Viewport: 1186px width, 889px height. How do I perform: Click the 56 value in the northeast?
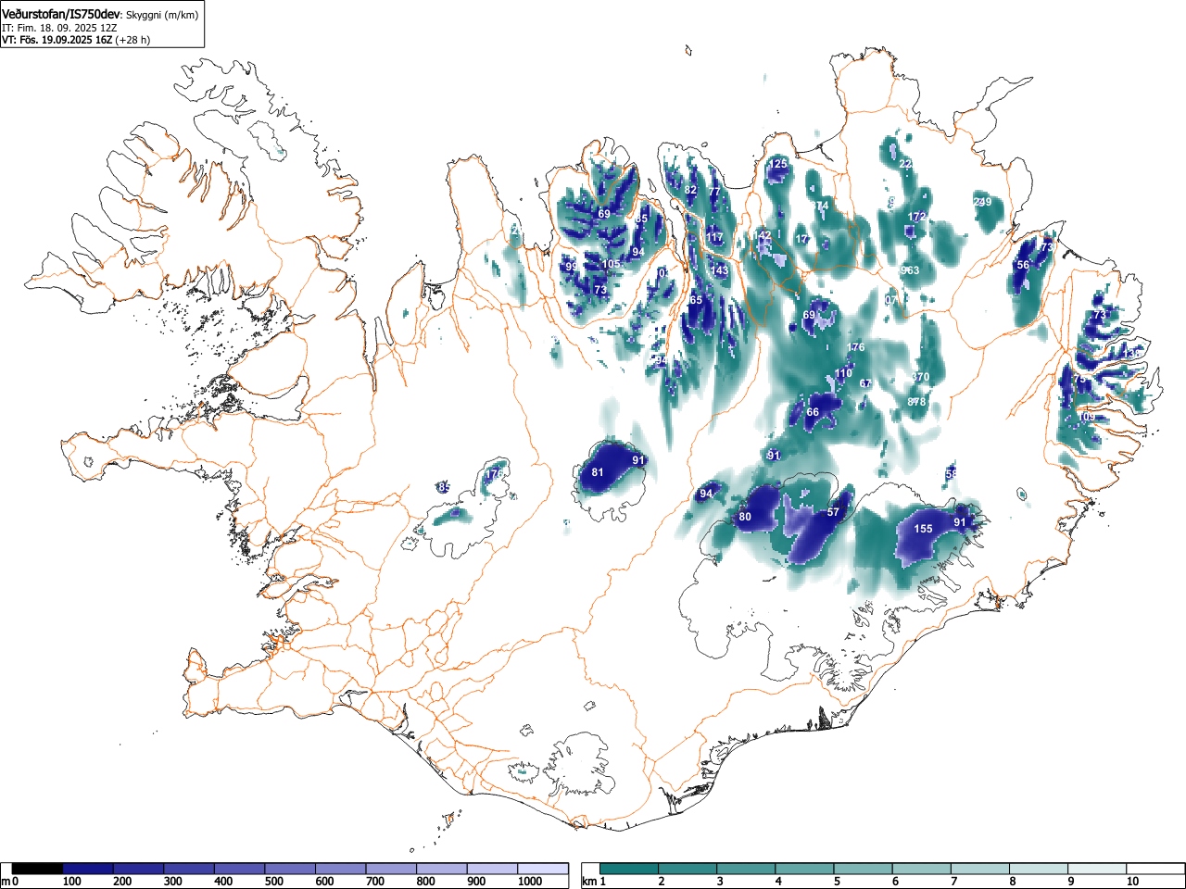coord(1023,265)
